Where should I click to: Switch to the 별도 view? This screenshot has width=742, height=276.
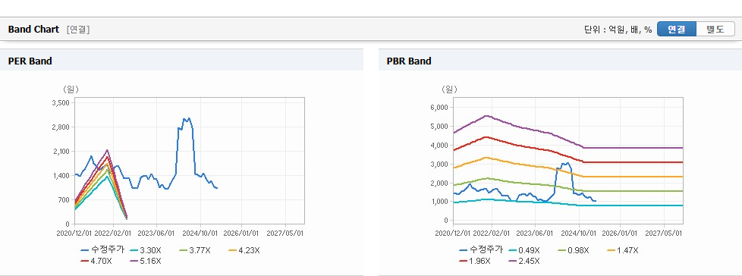715,29
